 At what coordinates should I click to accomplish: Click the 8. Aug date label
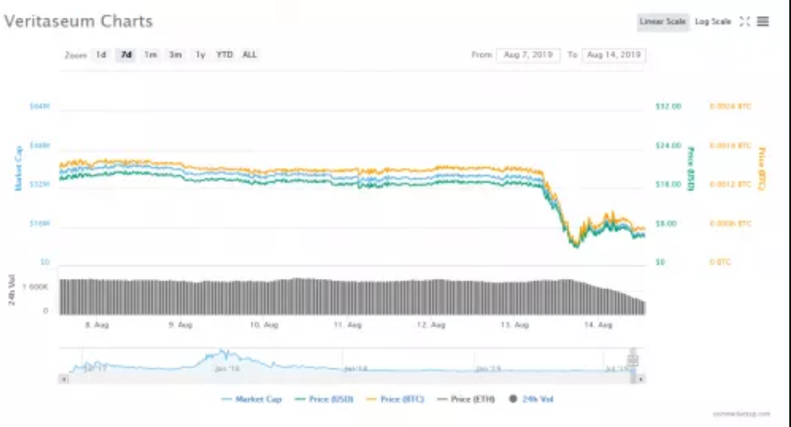[97, 325]
